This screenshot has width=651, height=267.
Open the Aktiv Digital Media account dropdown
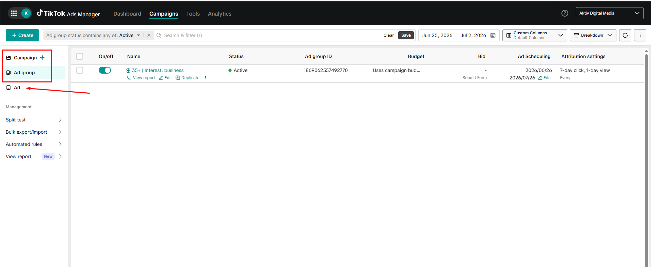click(609, 13)
